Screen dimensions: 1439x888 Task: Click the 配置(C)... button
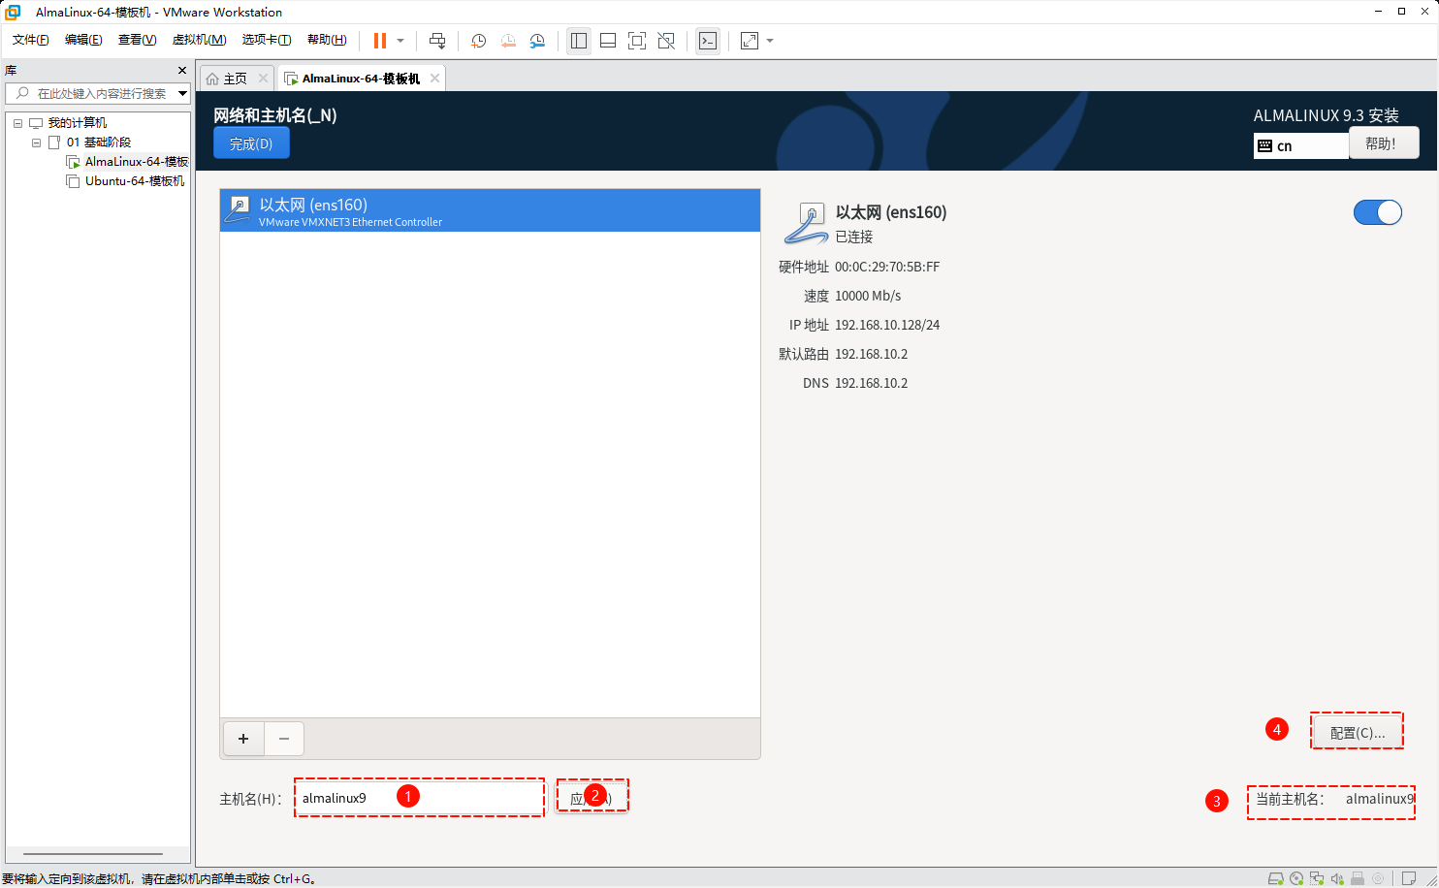point(1357,732)
